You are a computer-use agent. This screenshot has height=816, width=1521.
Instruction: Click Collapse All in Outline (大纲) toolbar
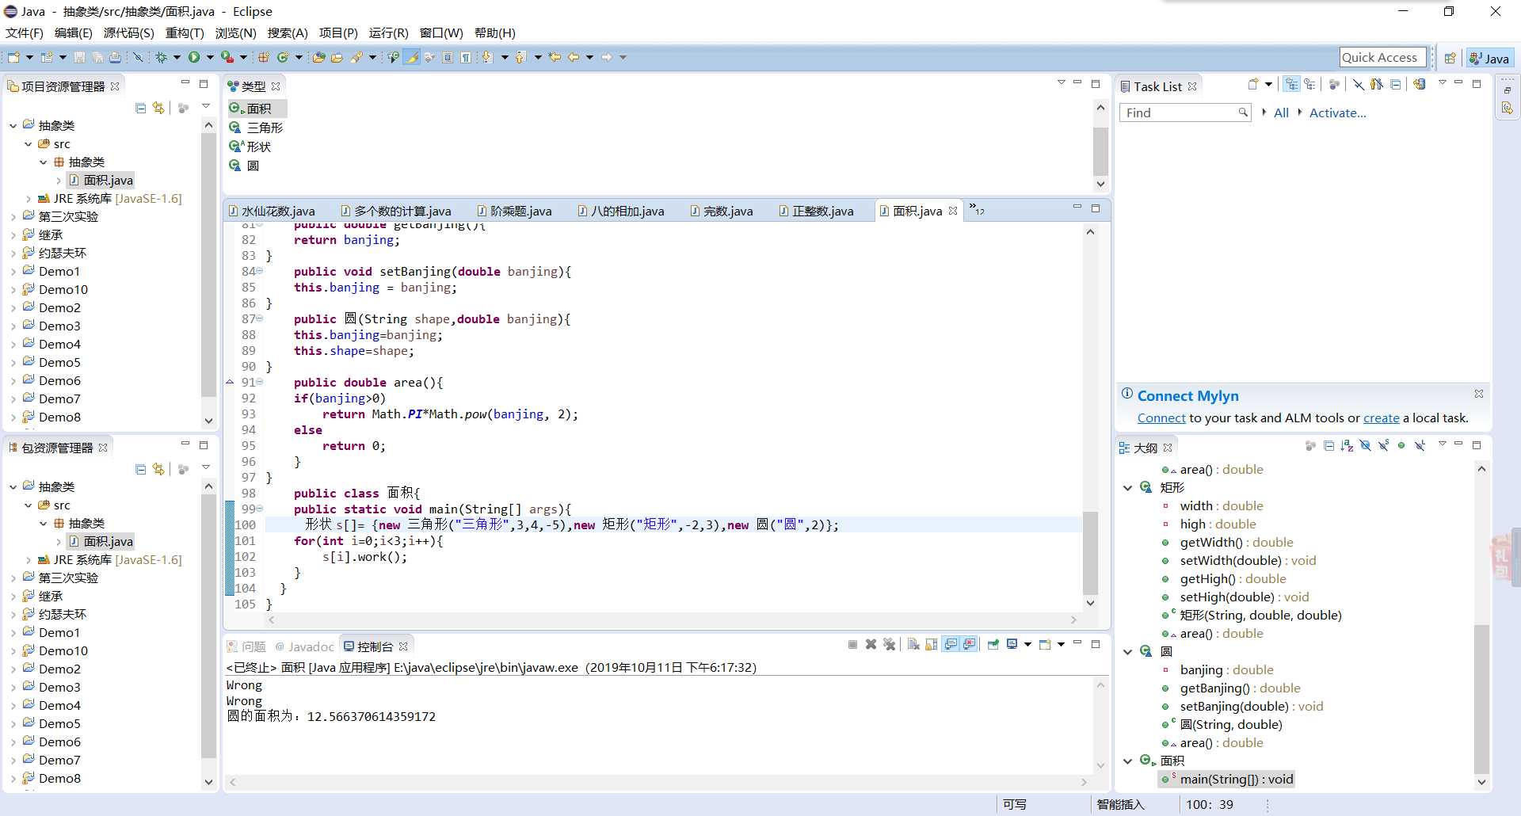pos(1328,446)
